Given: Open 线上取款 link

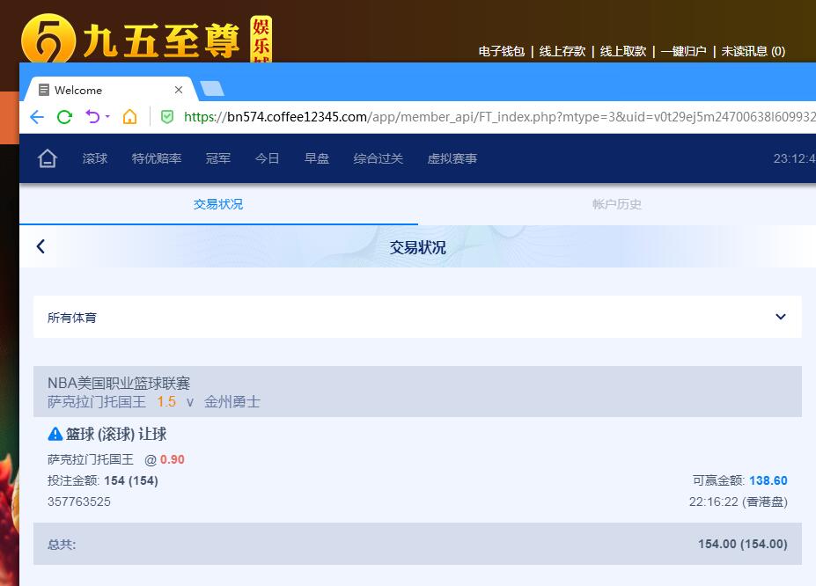Looking at the screenshot, I should (623, 51).
